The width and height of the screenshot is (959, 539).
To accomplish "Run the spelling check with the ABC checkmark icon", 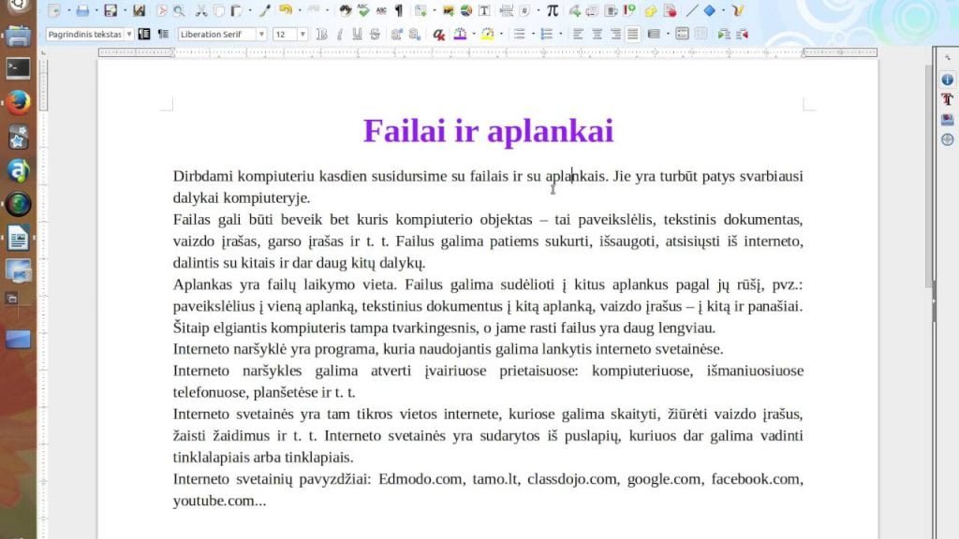I will [363, 10].
